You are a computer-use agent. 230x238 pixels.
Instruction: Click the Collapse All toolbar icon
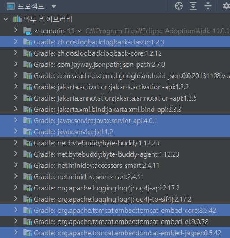pos(208,6)
